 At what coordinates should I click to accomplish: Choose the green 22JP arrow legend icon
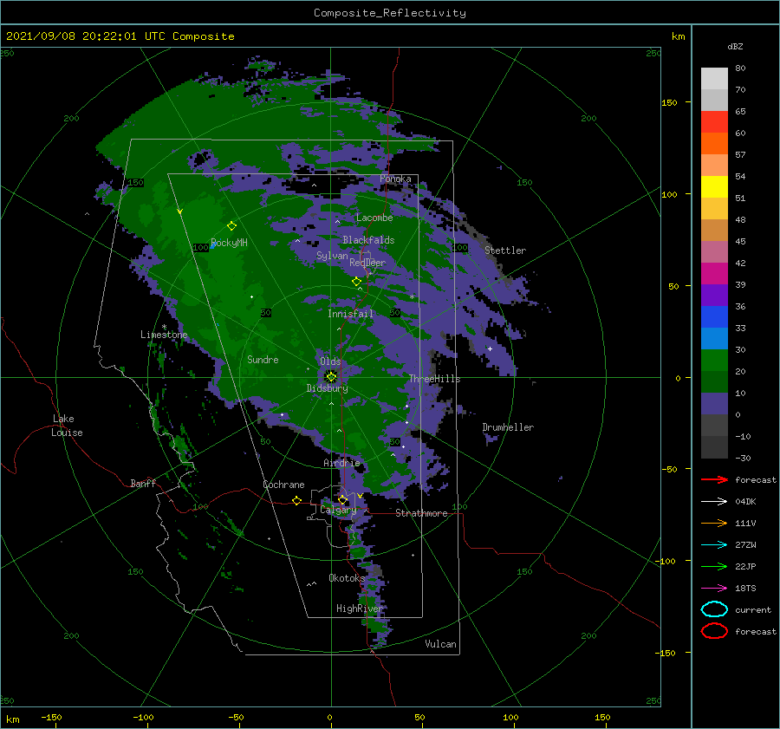714,566
